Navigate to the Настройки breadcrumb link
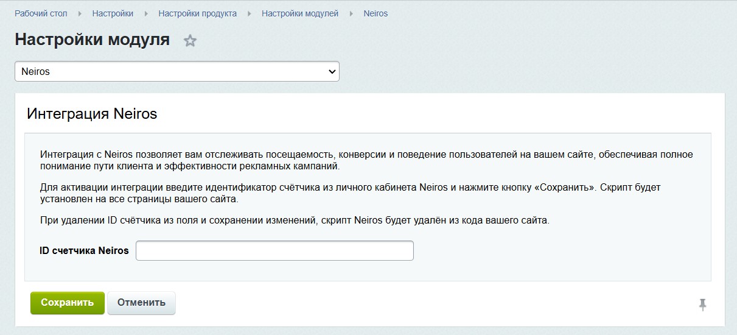 pos(113,13)
